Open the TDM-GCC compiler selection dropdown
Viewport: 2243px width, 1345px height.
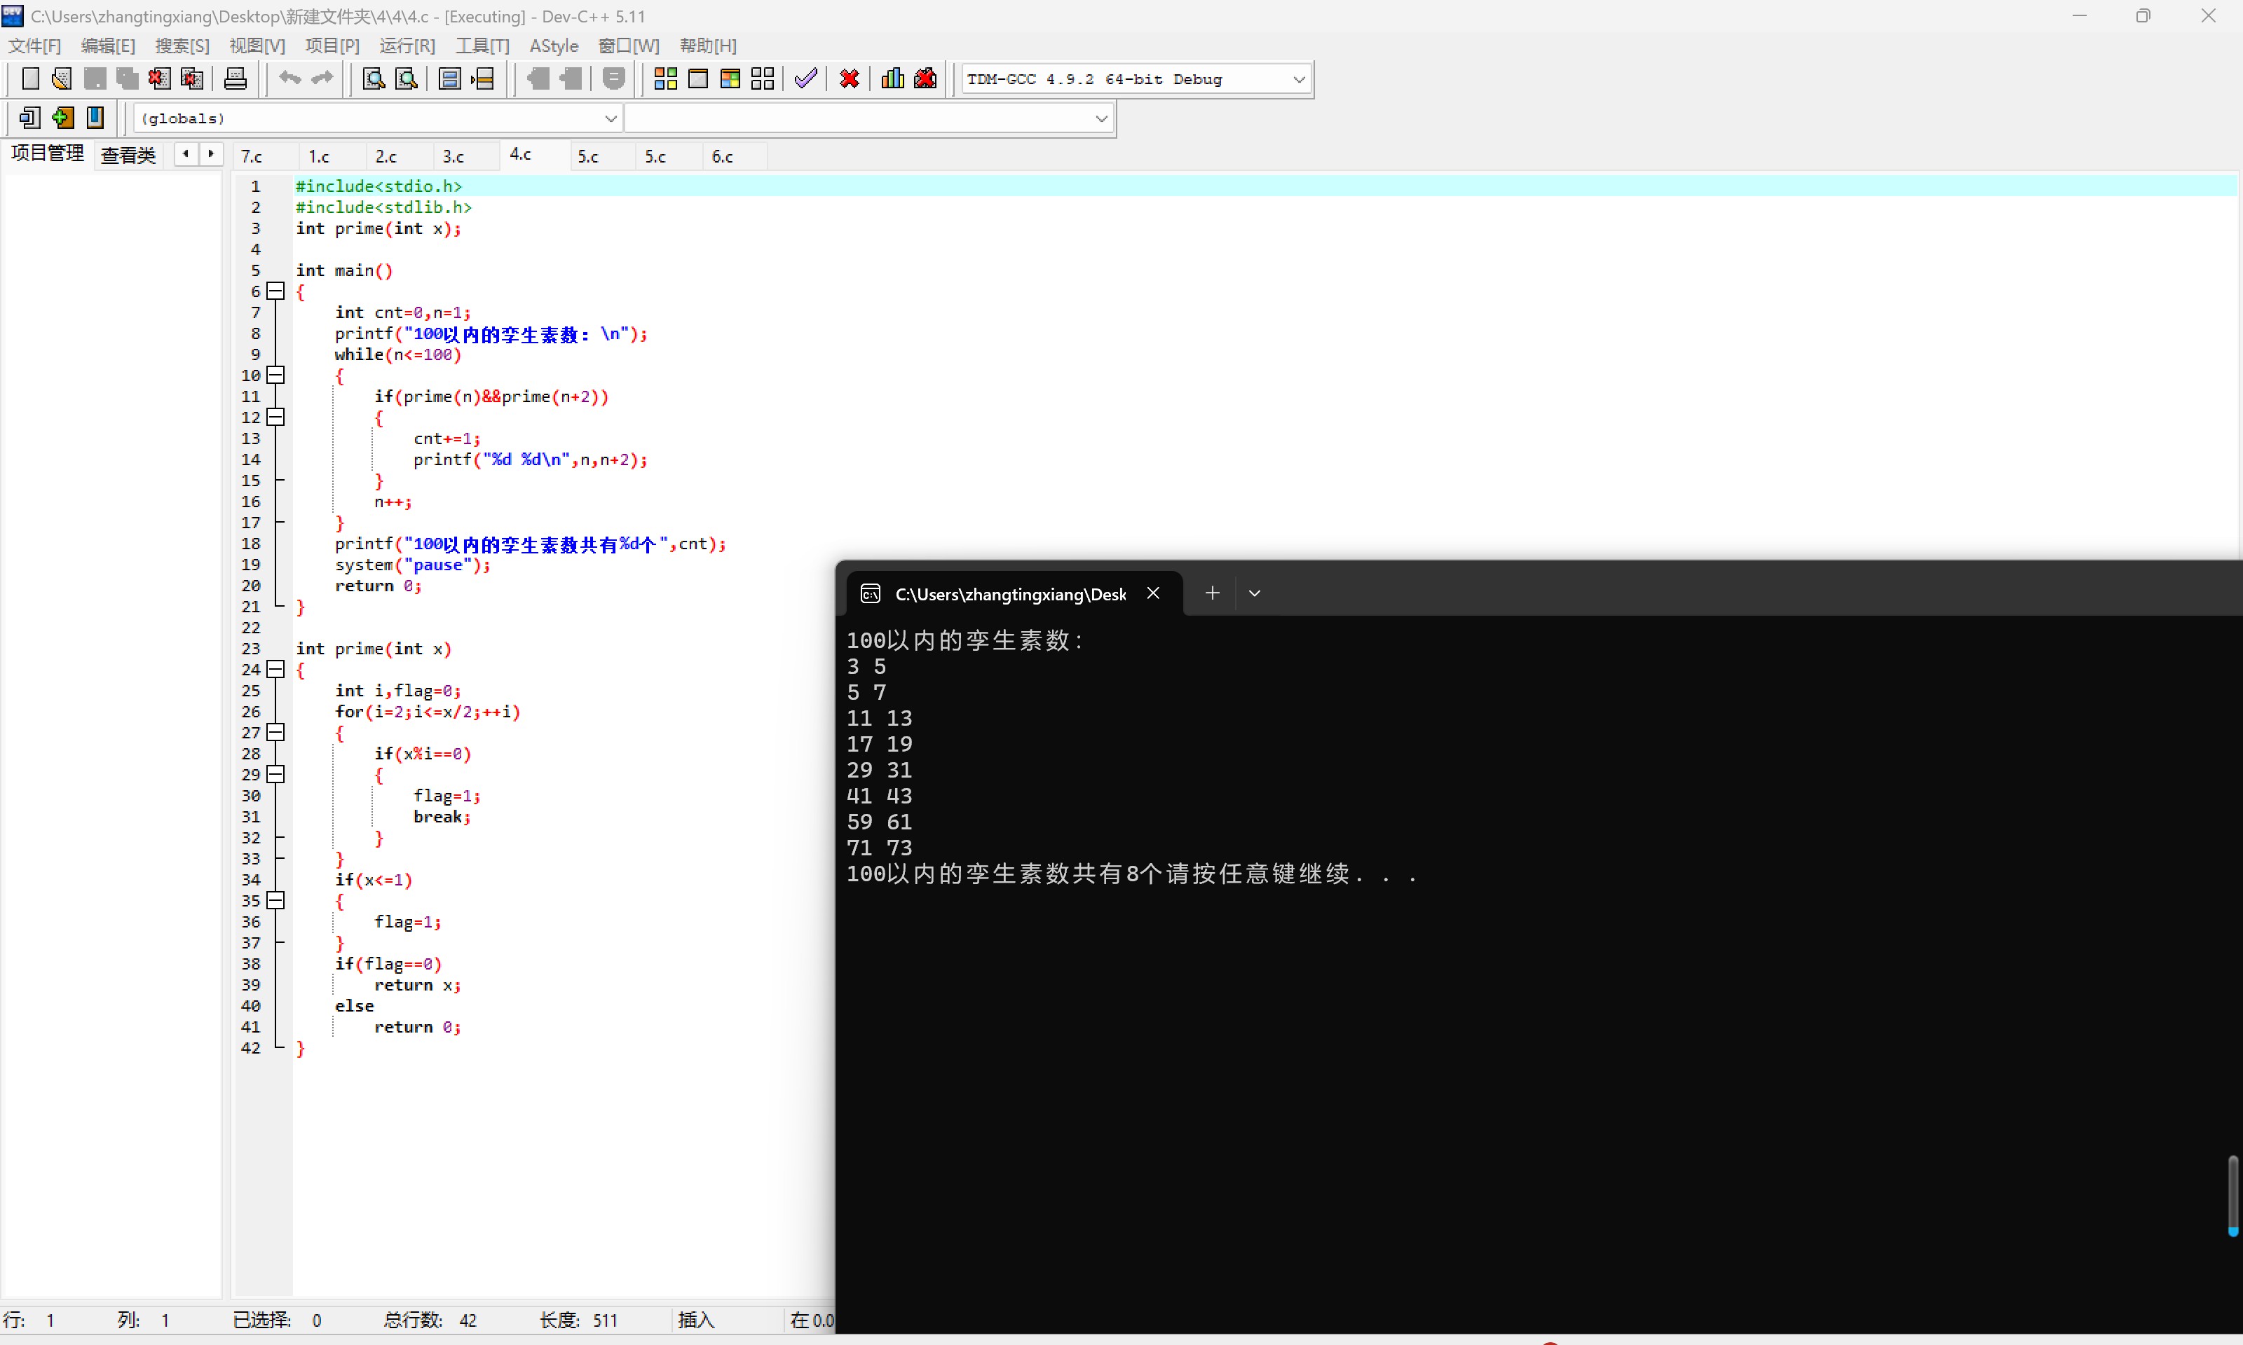click(x=1298, y=80)
